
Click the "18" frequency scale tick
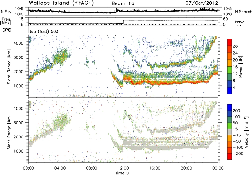point(21,19)
